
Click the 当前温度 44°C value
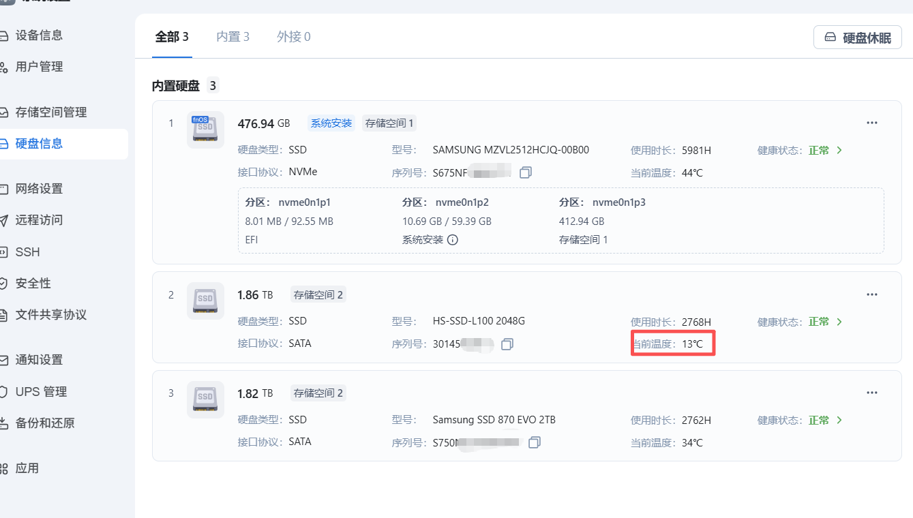[x=692, y=173]
